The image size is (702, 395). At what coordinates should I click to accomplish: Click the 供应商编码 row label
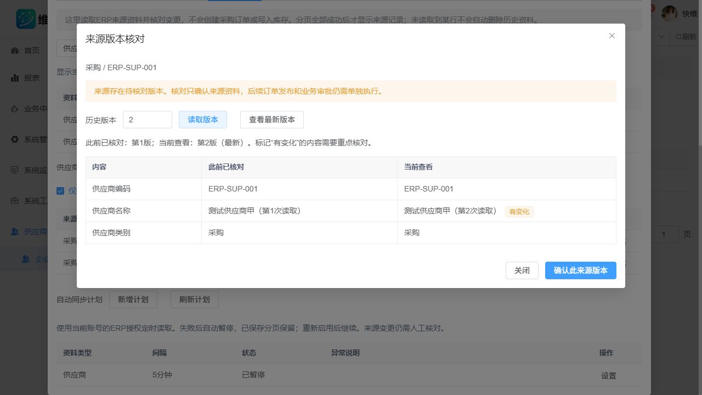coord(111,189)
